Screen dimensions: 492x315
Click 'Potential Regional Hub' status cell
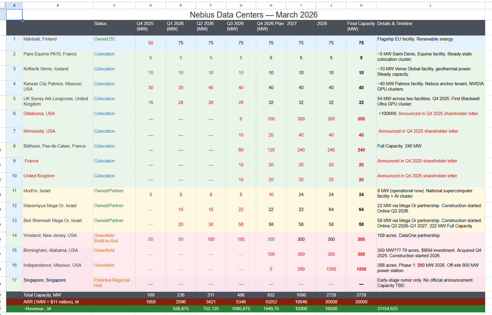(114, 284)
